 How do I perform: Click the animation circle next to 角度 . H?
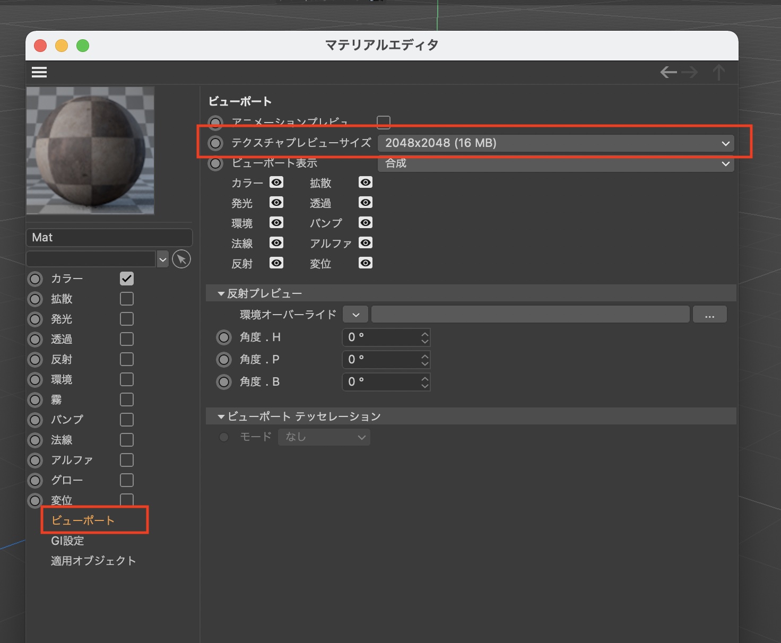pyautogui.click(x=224, y=337)
